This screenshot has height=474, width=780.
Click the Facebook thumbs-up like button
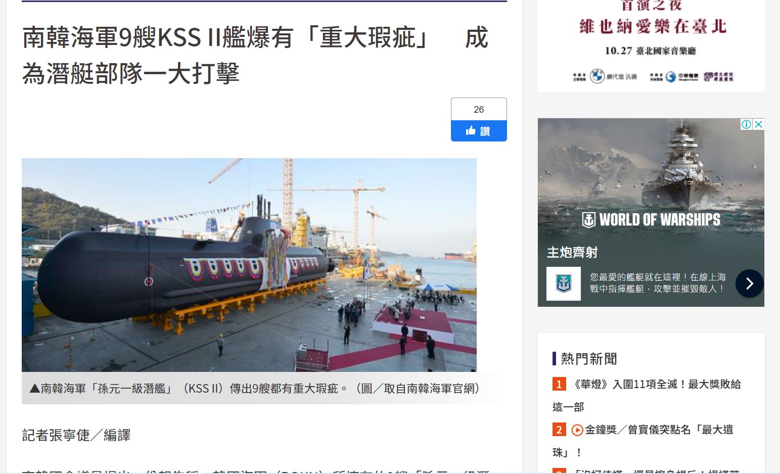479,131
